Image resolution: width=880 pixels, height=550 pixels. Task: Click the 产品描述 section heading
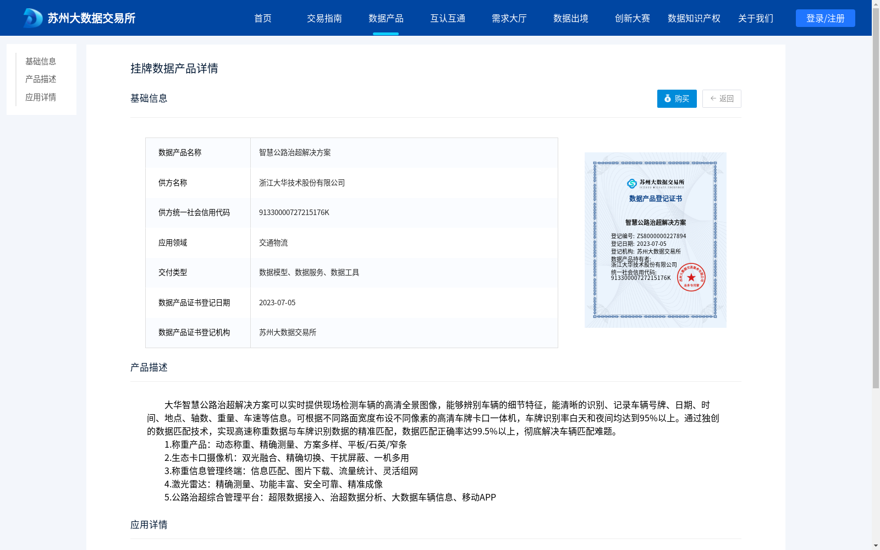(149, 367)
